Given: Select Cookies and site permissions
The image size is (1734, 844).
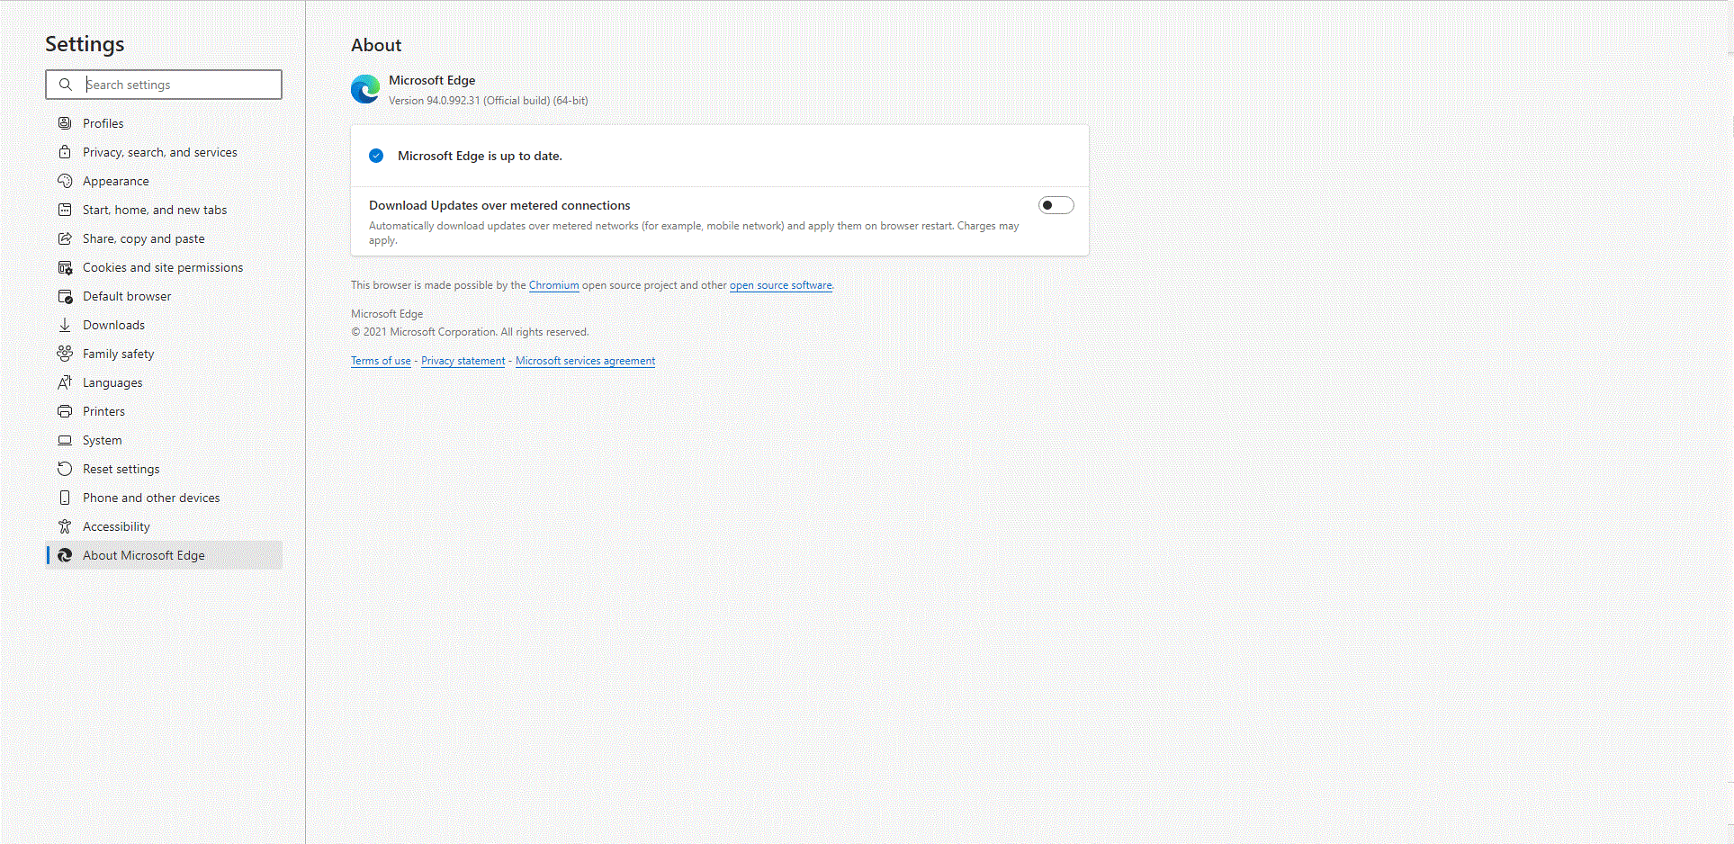Looking at the screenshot, I should [x=164, y=267].
